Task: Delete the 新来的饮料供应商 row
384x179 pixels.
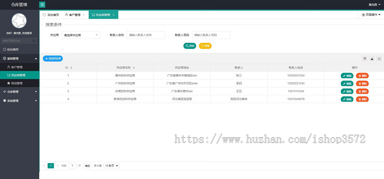Action: click(x=362, y=99)
